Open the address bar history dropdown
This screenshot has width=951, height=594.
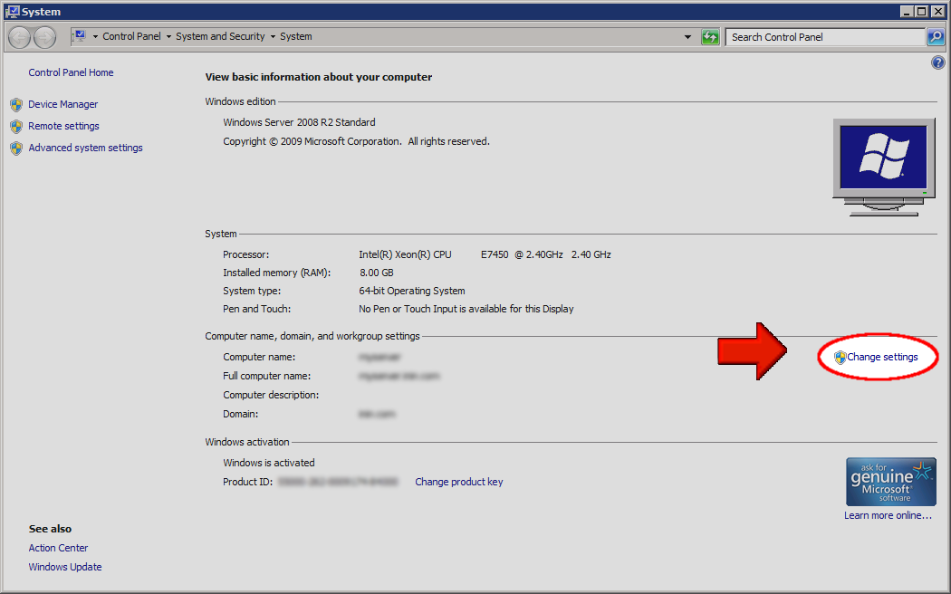point(687,37)
